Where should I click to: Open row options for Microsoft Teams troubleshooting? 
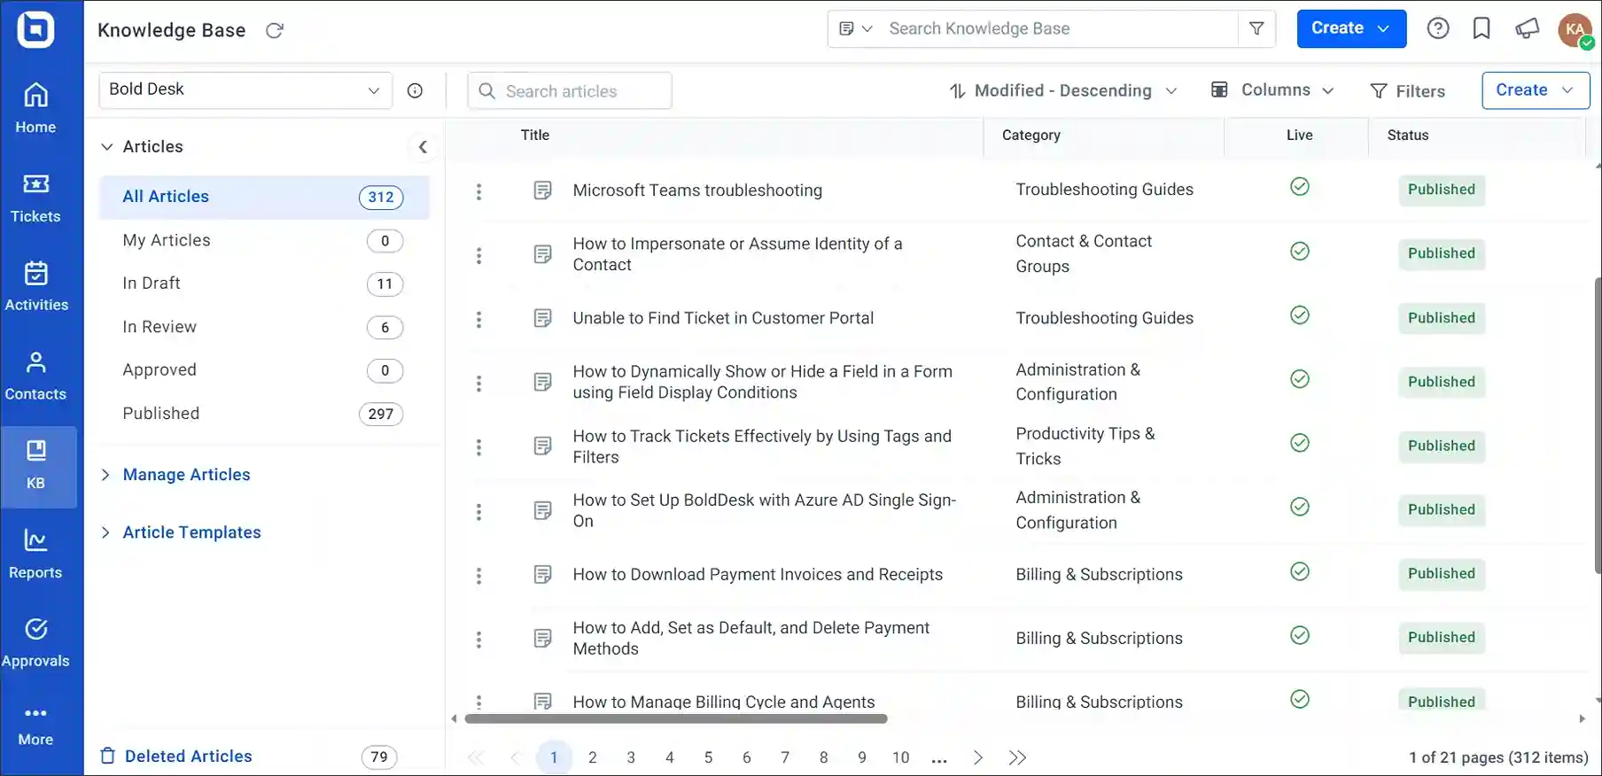[479, 191]
